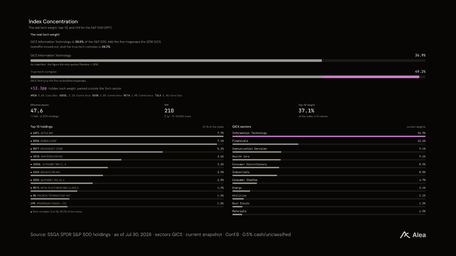Select the Effective stocks value "47.6"

37,111
